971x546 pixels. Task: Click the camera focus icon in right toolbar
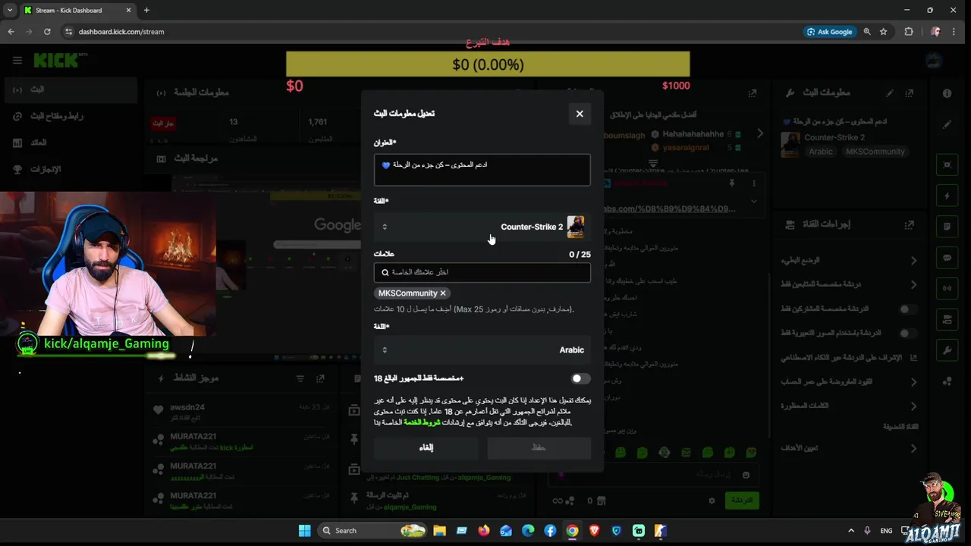pos(947,165)
